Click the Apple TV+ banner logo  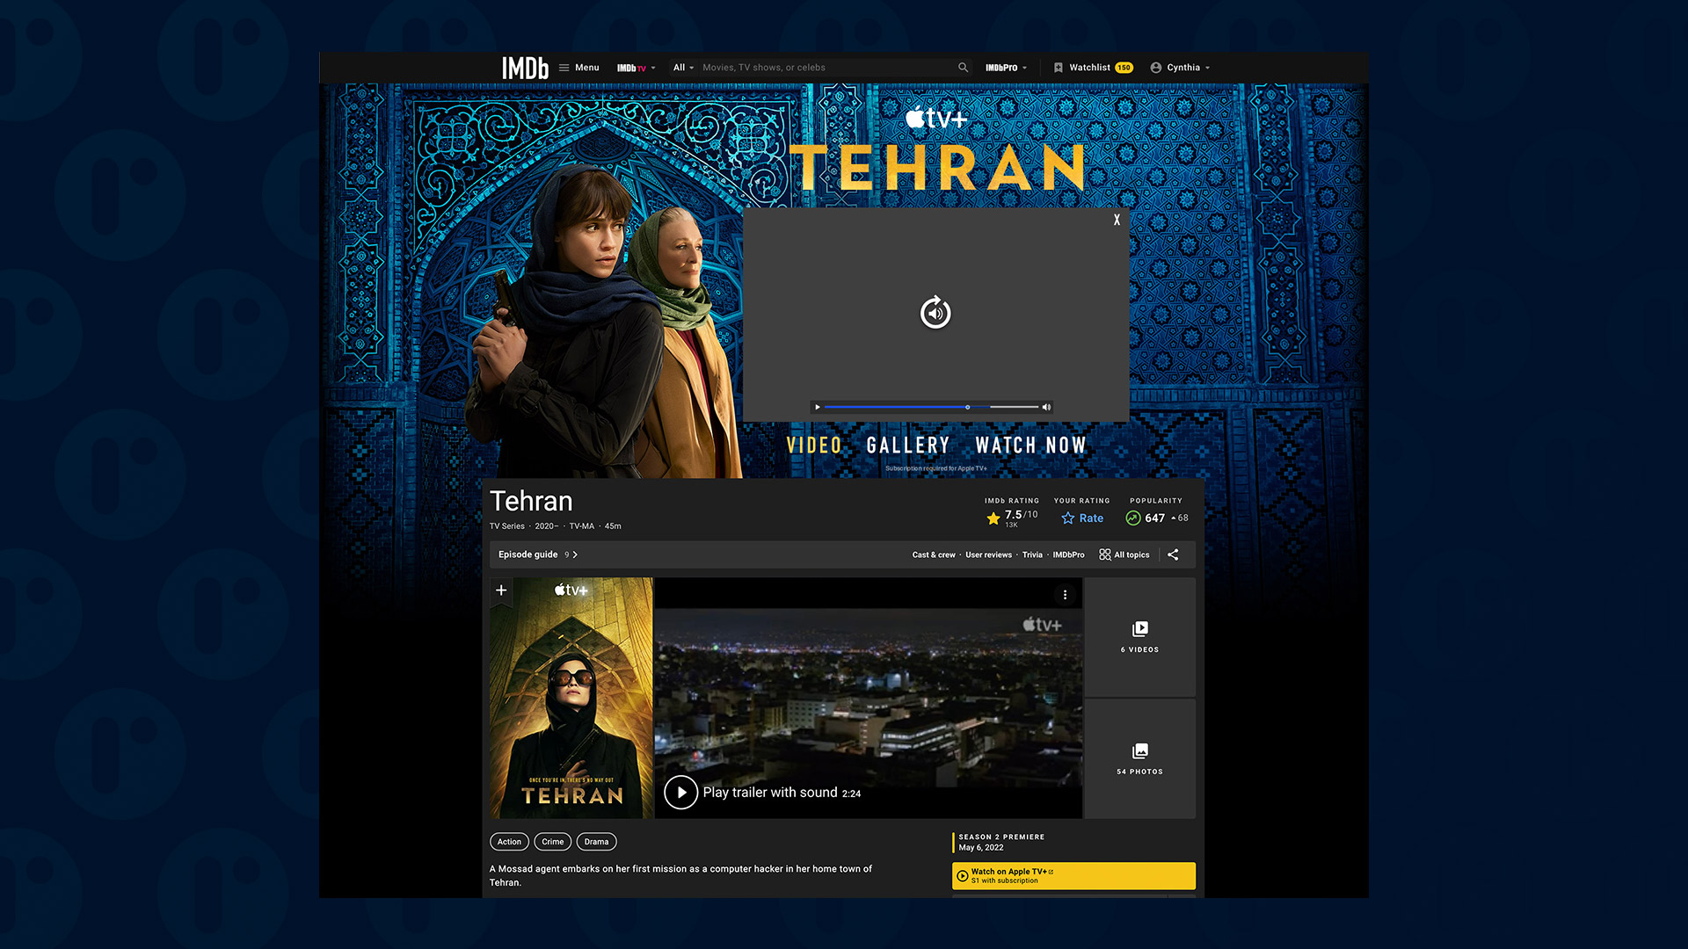(936, 118)
